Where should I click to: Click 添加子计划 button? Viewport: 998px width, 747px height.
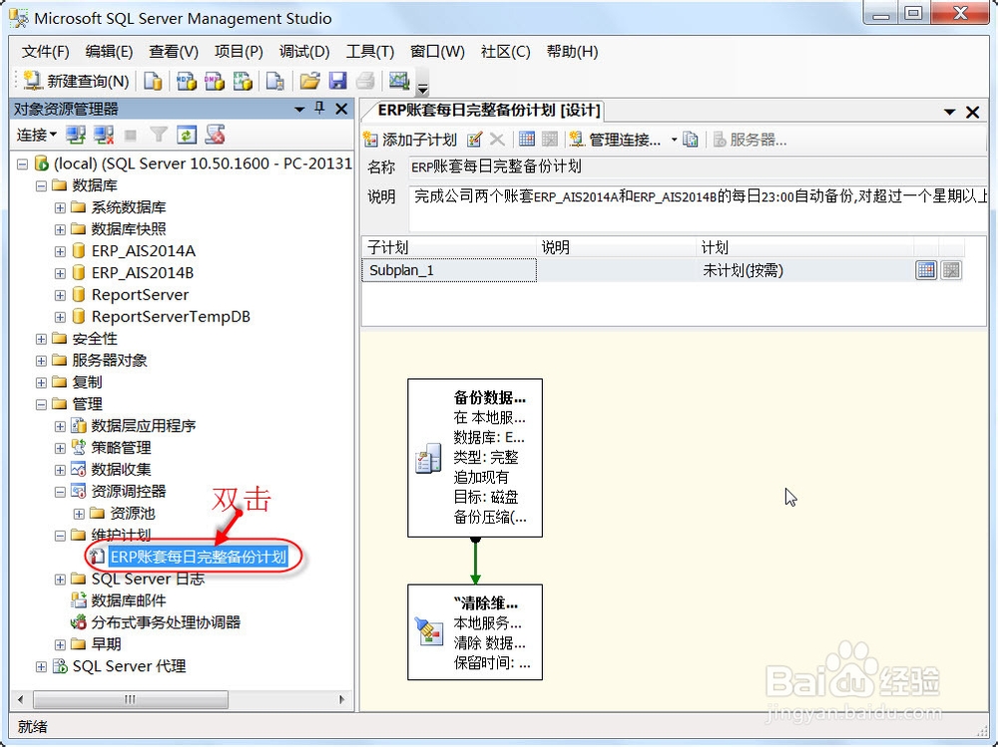point(410,140)
